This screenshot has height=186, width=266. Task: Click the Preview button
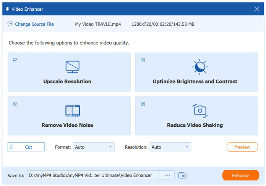coord(242,147)
